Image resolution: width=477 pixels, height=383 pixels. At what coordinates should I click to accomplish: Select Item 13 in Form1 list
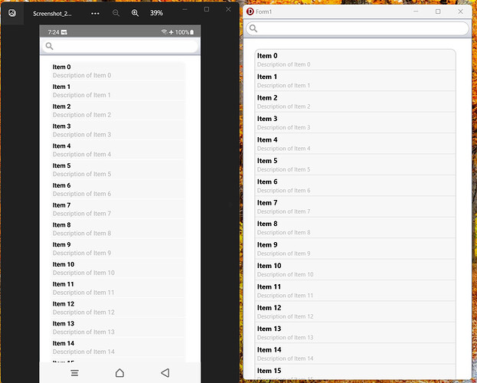click(x=355, y=332)
